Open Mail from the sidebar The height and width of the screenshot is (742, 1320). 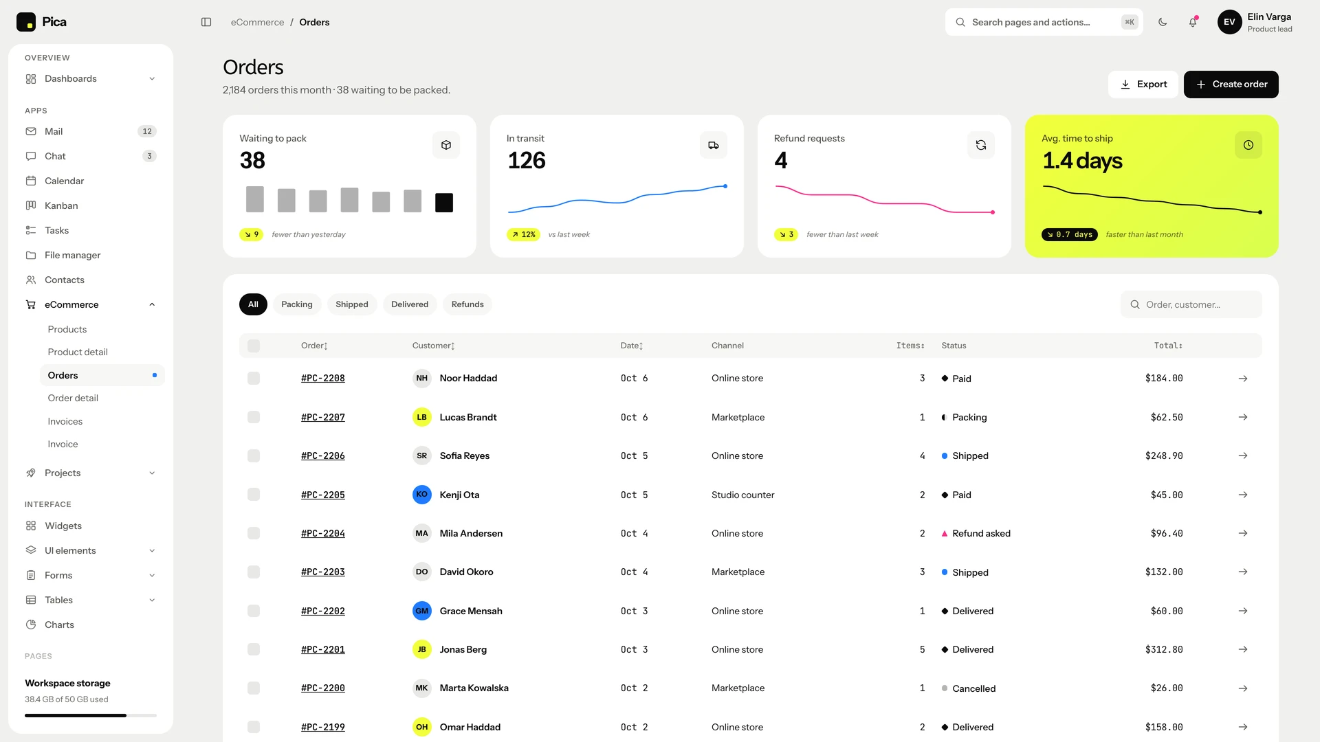tap(91, 131)
